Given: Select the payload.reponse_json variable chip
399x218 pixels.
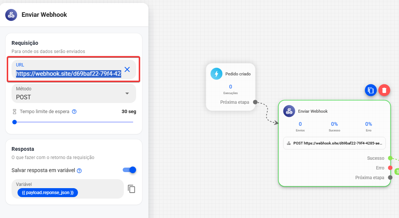Looking at the screenshot, I should 48,193.
